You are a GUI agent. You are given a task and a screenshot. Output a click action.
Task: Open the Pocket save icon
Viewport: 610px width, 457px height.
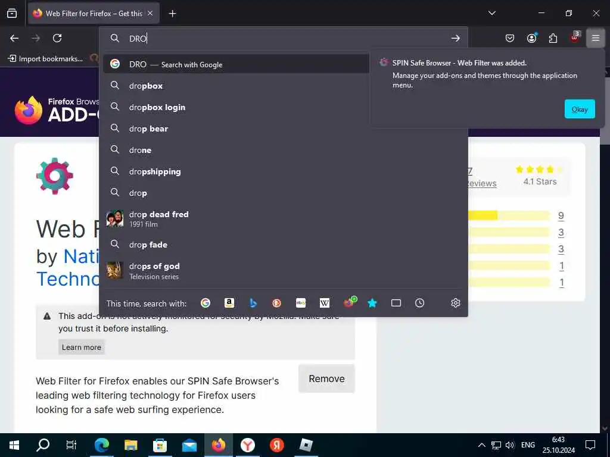[x=510, y=38]
